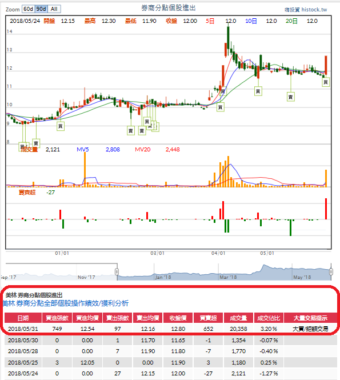Select the 2018/05/31 date cell
The height and width of the screenshot is (380, 340).
[x=23, y=329]
